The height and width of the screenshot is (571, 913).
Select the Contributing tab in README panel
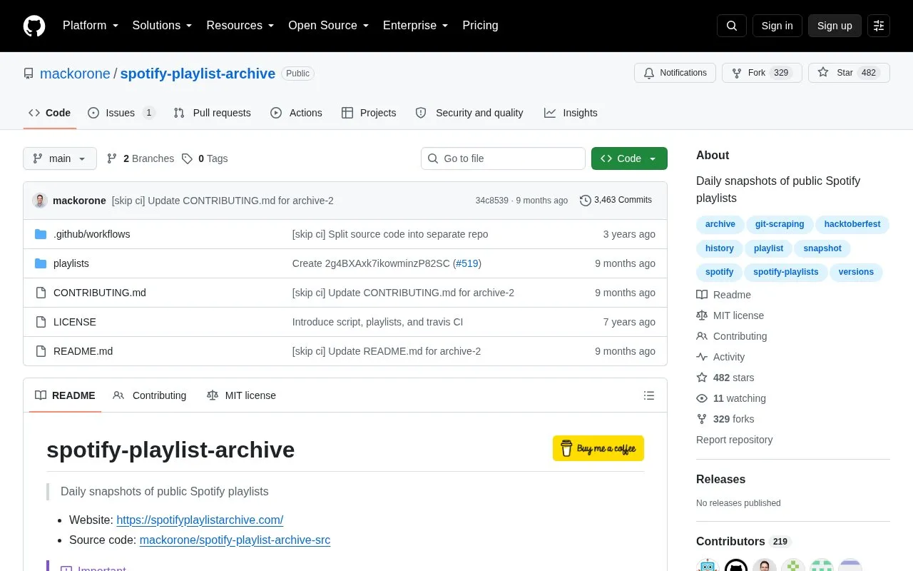tap(150, 395)
